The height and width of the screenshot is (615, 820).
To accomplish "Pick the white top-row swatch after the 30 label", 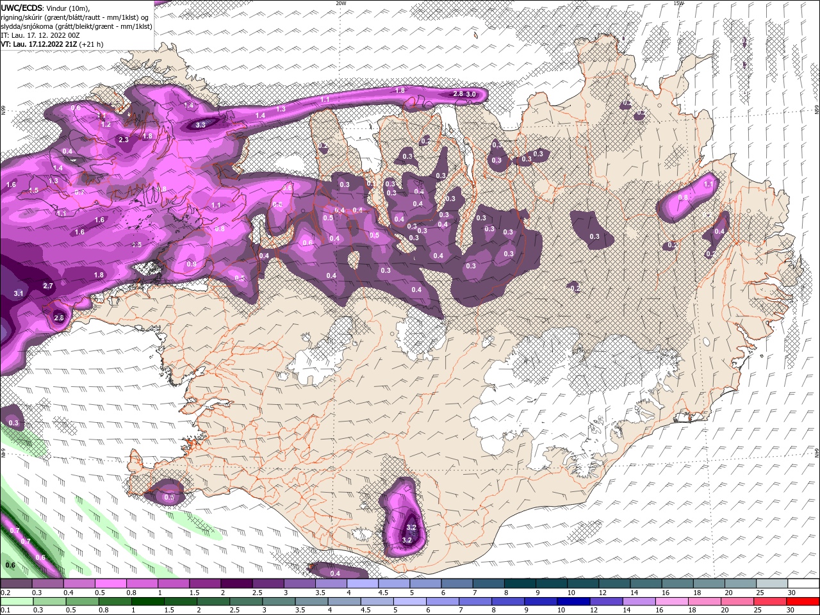I will point(804,584).
